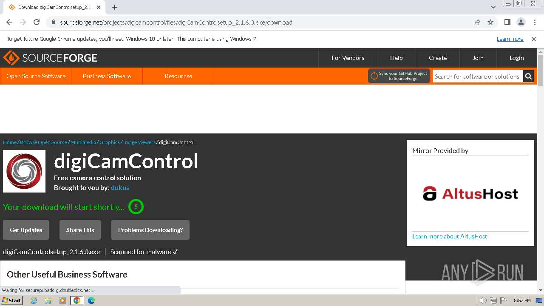Focus the search for software field
Viewport: 544px width, 306px height.
478,76
